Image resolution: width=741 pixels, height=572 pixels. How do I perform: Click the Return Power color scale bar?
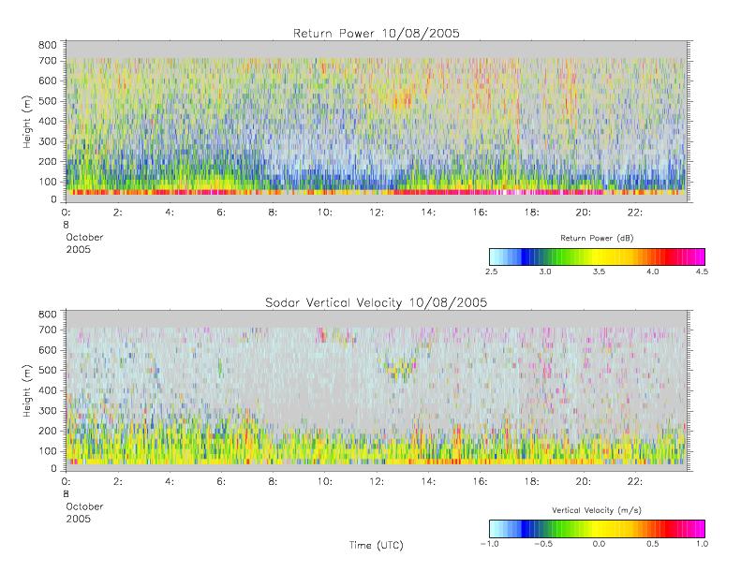(598, 257)
